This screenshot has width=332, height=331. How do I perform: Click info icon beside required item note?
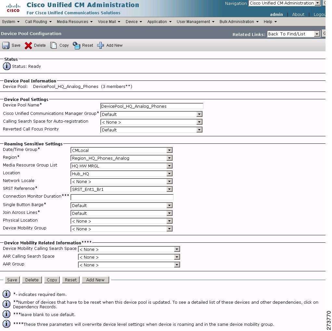point(6,294)
